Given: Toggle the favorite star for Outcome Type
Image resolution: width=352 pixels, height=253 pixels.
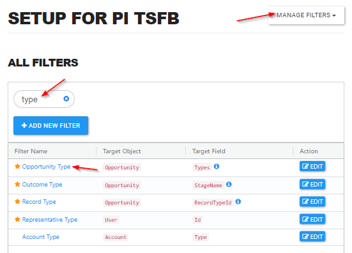Looking at the screenshot, I should point(17,184).
